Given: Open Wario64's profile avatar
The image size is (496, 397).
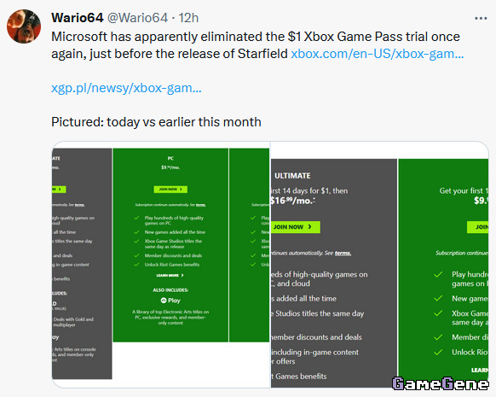Looking at the screenshot, I should tap(24, 26).
